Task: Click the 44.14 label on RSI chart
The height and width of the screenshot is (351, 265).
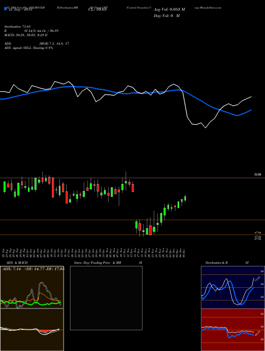Action: click(258, 333)
